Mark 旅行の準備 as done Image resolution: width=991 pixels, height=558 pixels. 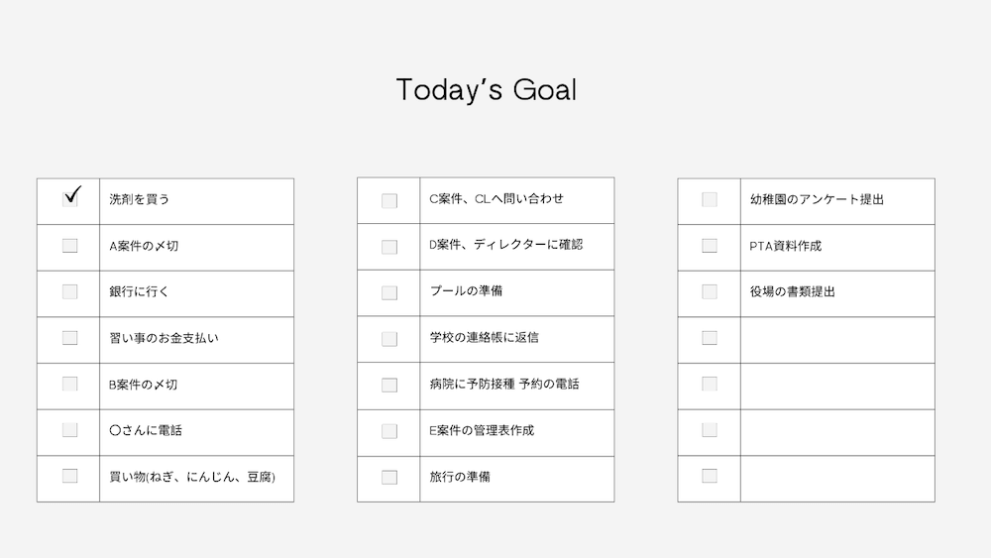pos(389,477)
